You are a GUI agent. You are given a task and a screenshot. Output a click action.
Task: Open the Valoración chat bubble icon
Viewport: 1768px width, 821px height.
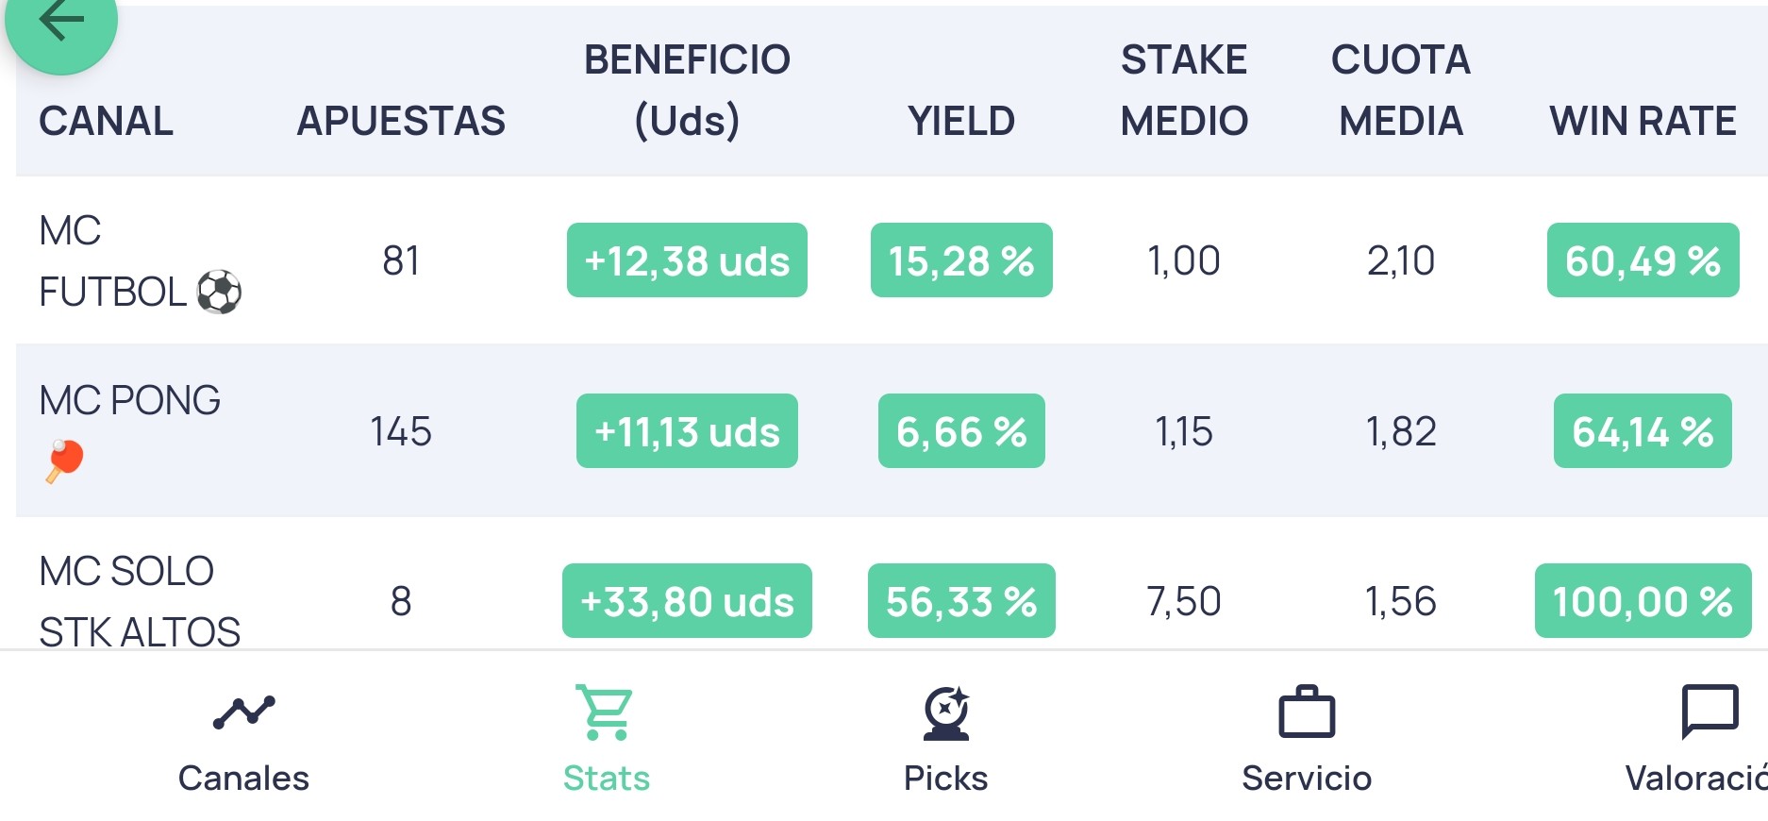click(x=1710, y=712)
